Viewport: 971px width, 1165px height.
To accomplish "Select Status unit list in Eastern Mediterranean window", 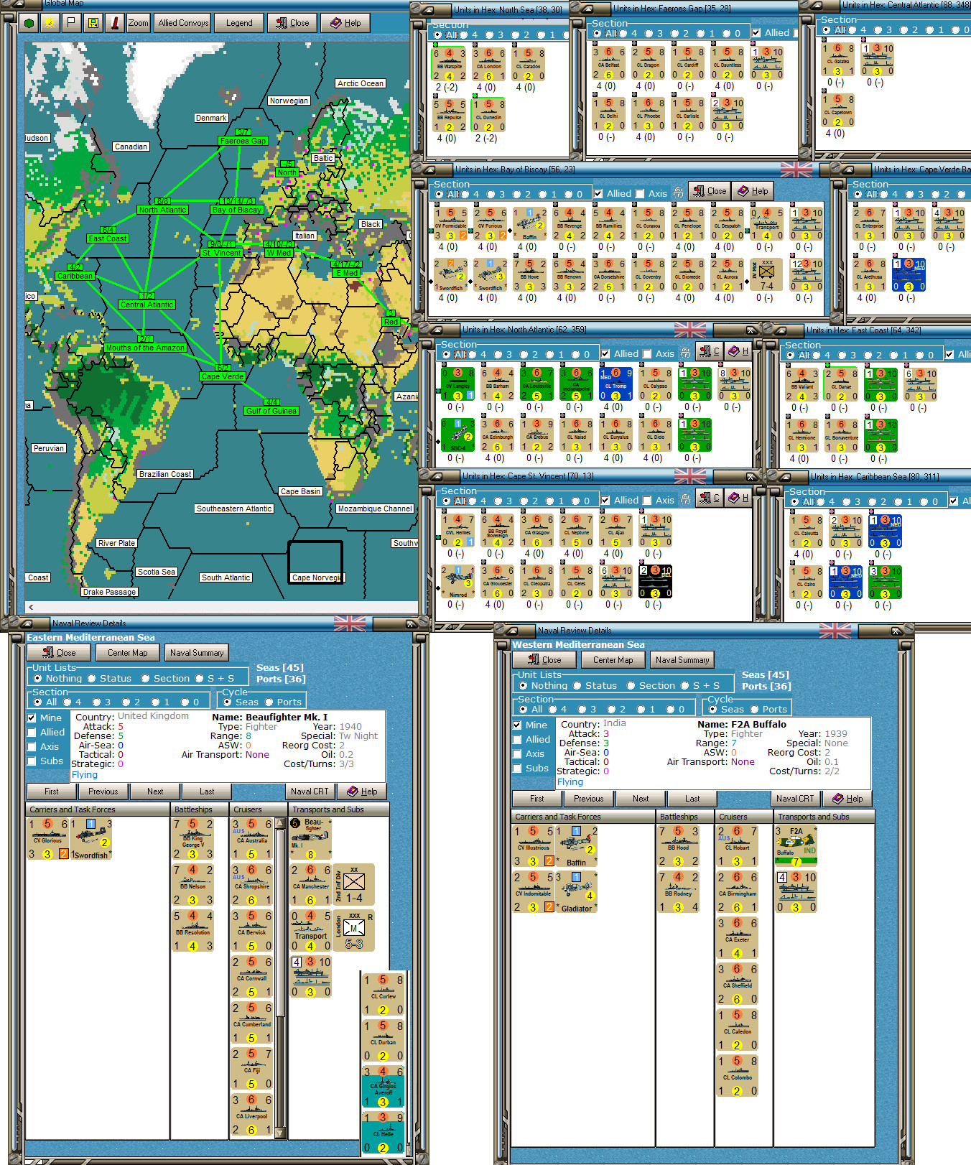I will (111, 679).
